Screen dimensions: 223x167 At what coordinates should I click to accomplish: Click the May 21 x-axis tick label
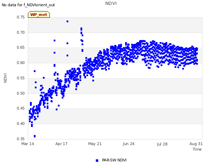pyautogui.click(x=95, y=144)
